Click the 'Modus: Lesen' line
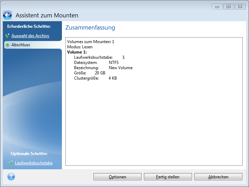 [x=80, y=47]
